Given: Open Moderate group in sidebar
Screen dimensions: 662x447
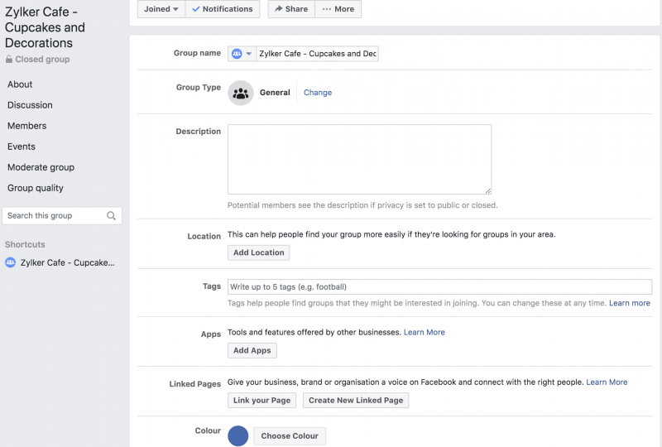Looking at the screenshot, I should tap(41, 167).
